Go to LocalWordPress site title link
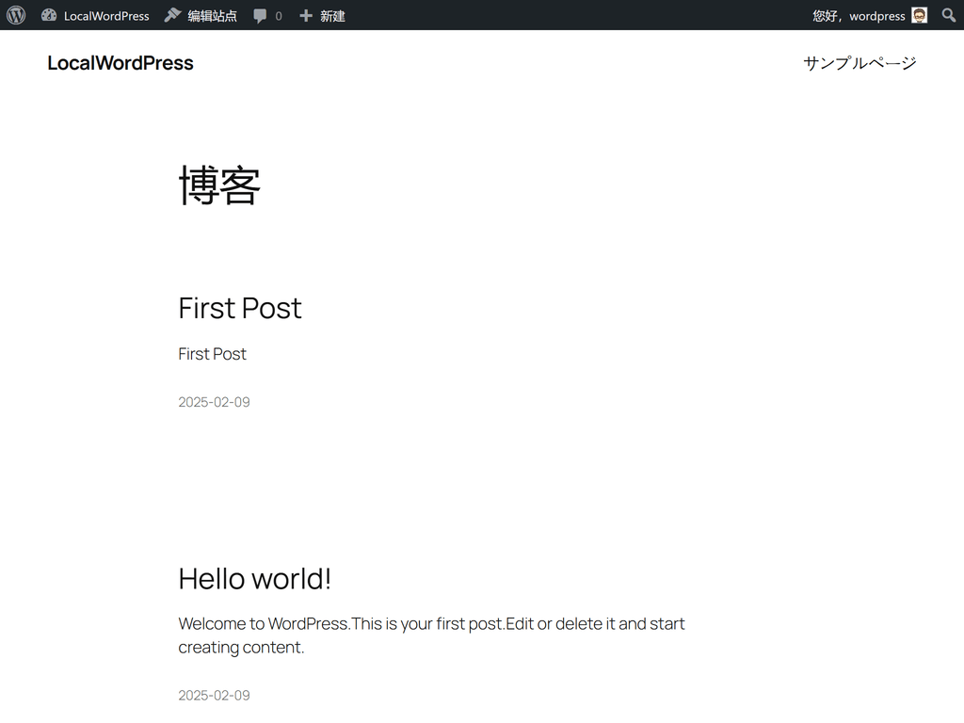This screenshot has width=964, height=723. (120, 63)
